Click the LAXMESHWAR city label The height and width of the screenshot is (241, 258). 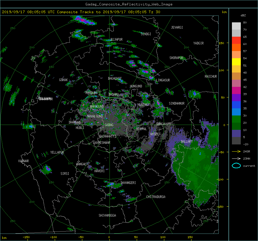pyautogui.click(x=101, y=143)
